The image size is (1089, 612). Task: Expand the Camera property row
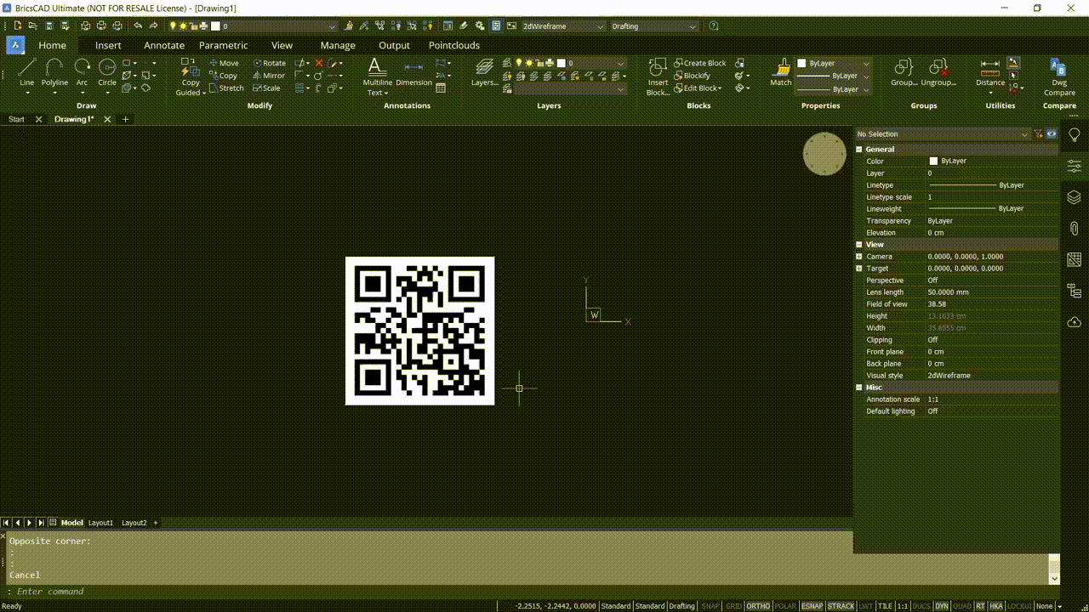[x=859, y=257]
